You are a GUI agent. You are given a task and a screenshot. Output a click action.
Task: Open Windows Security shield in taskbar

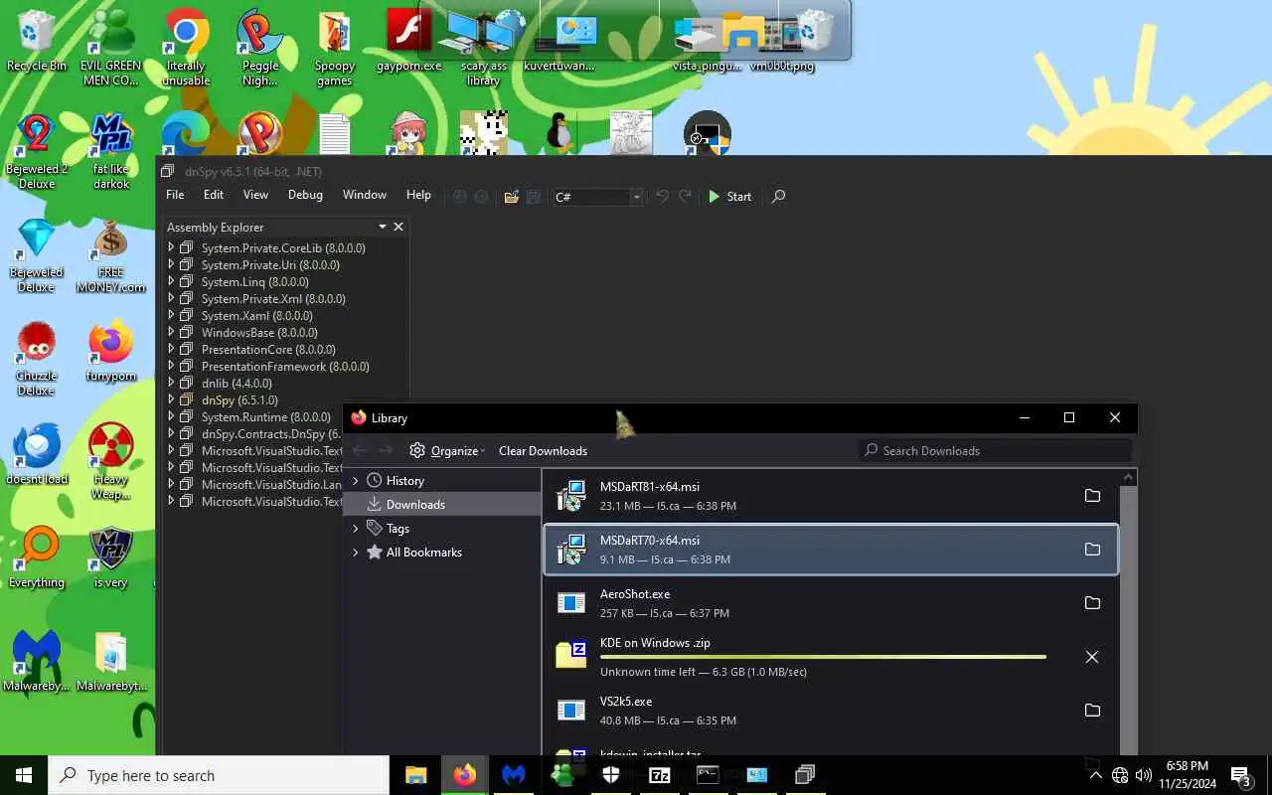(610, 775)
